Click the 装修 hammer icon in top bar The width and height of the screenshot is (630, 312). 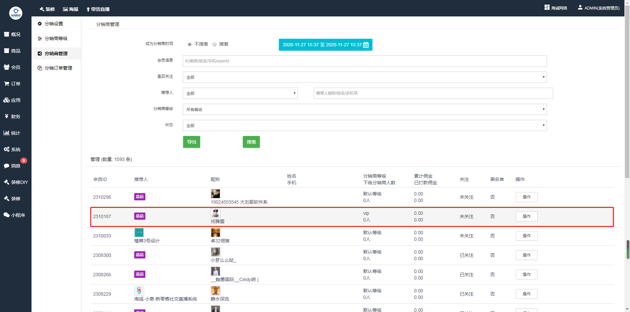click(x=42, y=9)
